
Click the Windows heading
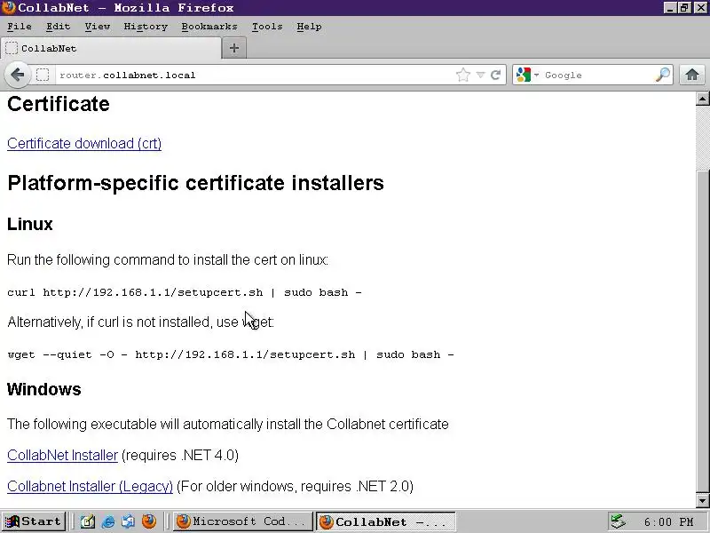coord(43,389)
